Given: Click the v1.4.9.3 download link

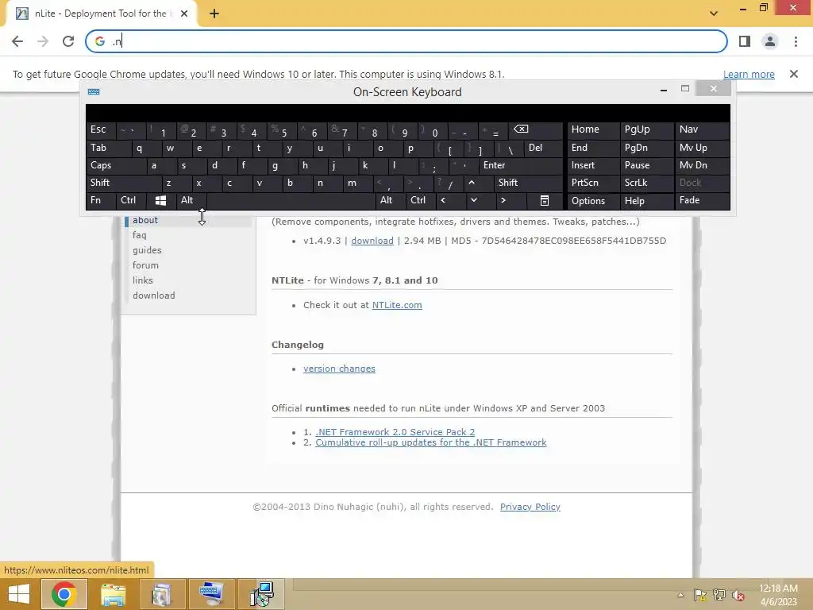Looking at the screenshot, I should coord(372,241).
